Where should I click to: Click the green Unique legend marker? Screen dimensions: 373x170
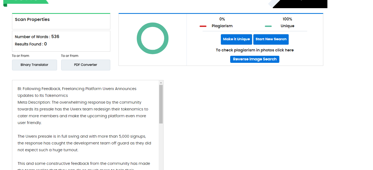point(268,26)
